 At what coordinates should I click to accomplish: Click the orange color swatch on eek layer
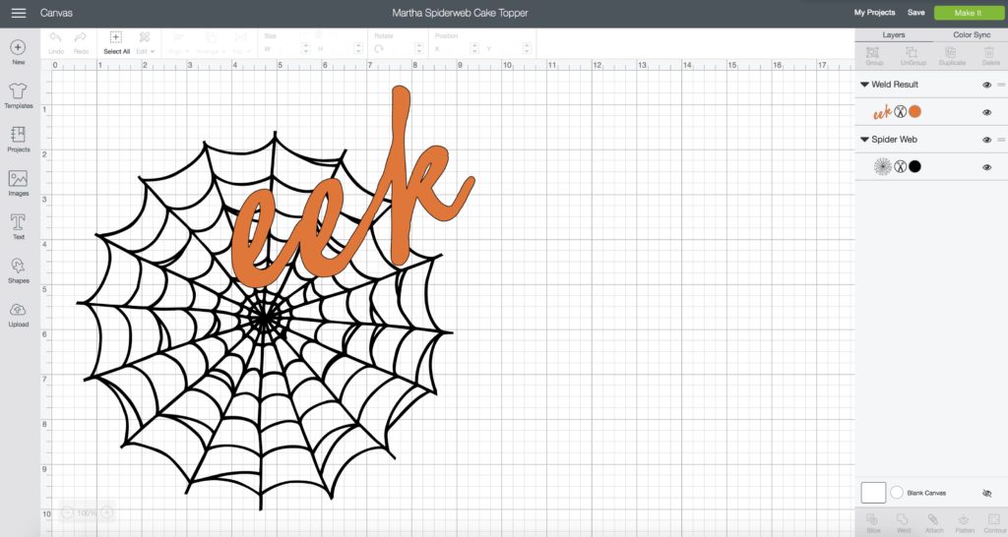[x=914, y=112]
